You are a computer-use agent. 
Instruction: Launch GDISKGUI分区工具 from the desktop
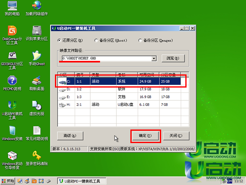[x=12, y=60]
